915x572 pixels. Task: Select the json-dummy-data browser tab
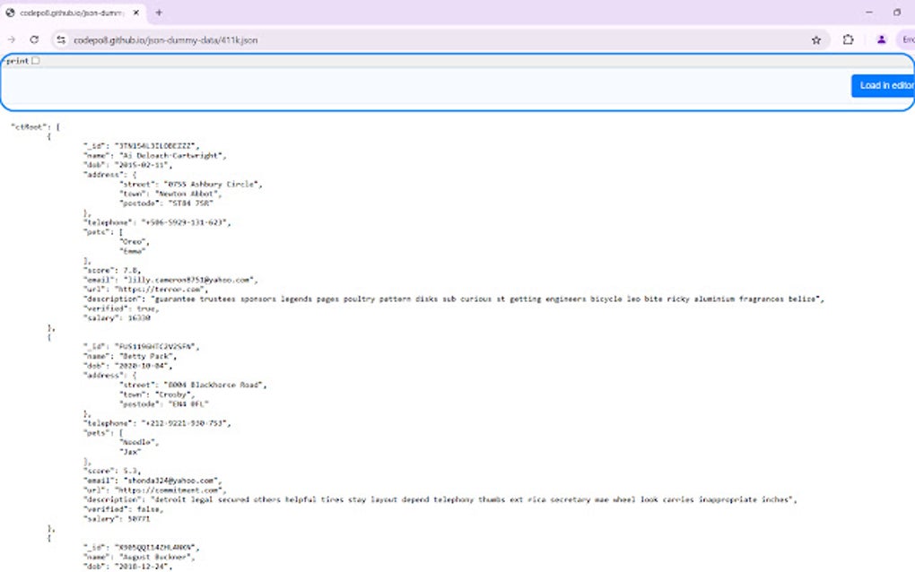click(72, 13)
